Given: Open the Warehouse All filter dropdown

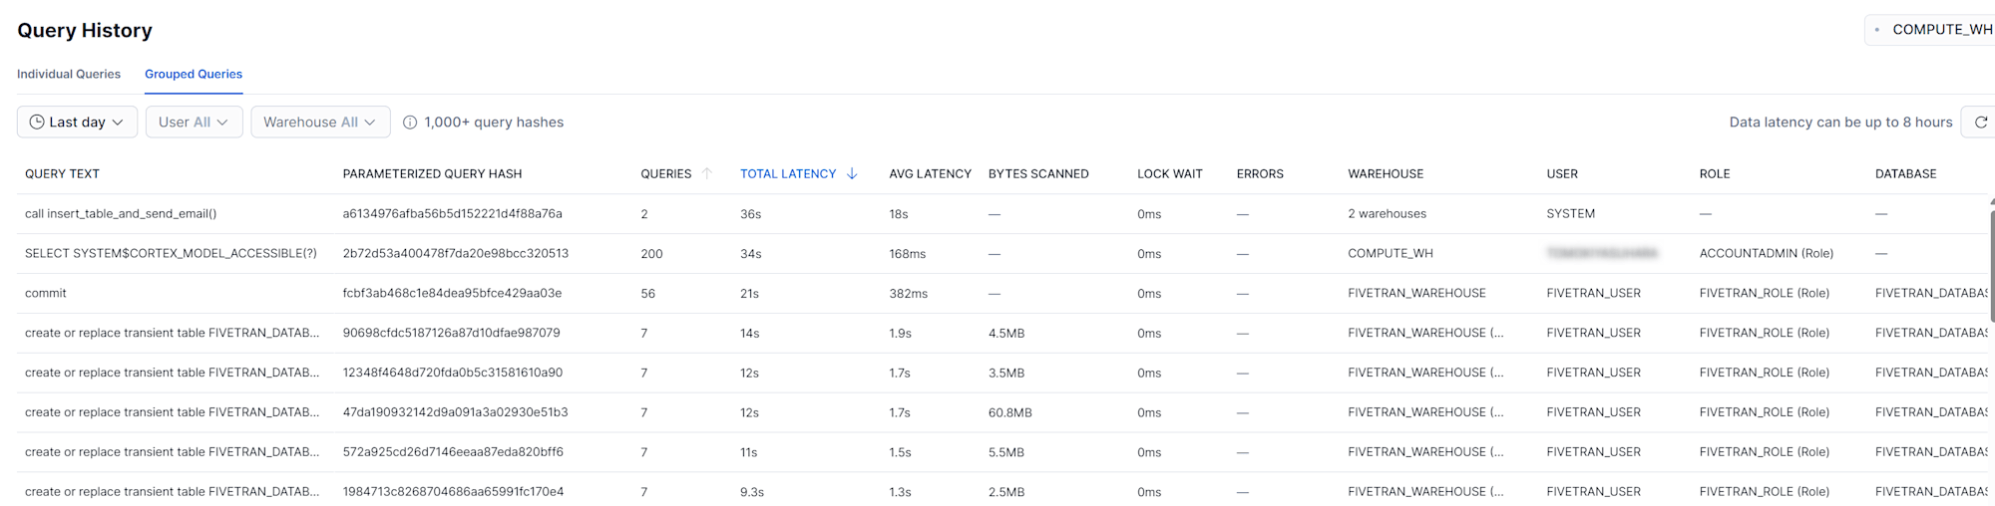Looking at the screenshot, I should 319,123.
